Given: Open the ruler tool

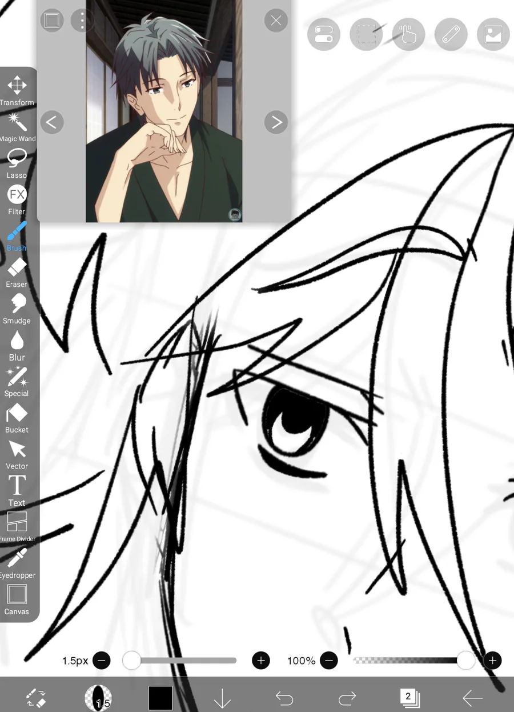Looking at the screenshot, I should (x=451, y=34).
